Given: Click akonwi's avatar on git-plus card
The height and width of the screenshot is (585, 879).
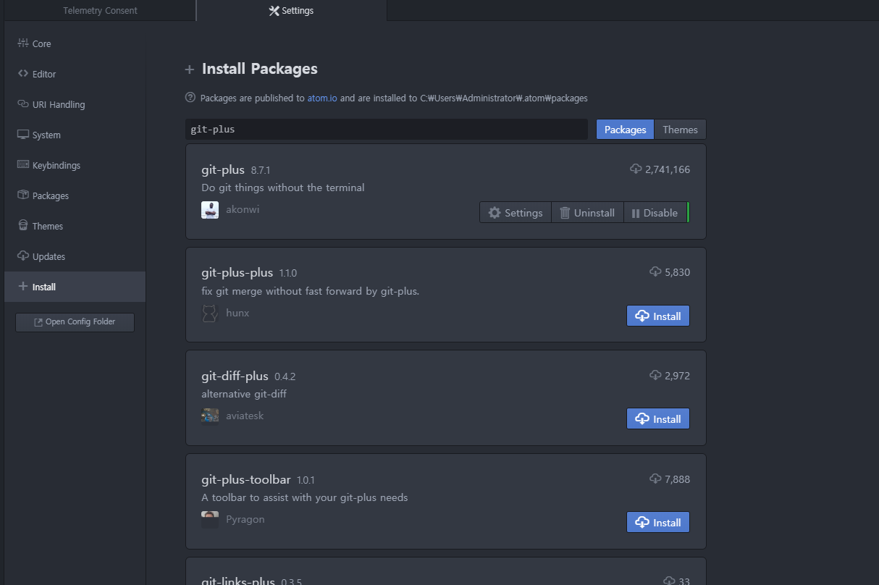Looking at the screenshot, I should (210, 210).
